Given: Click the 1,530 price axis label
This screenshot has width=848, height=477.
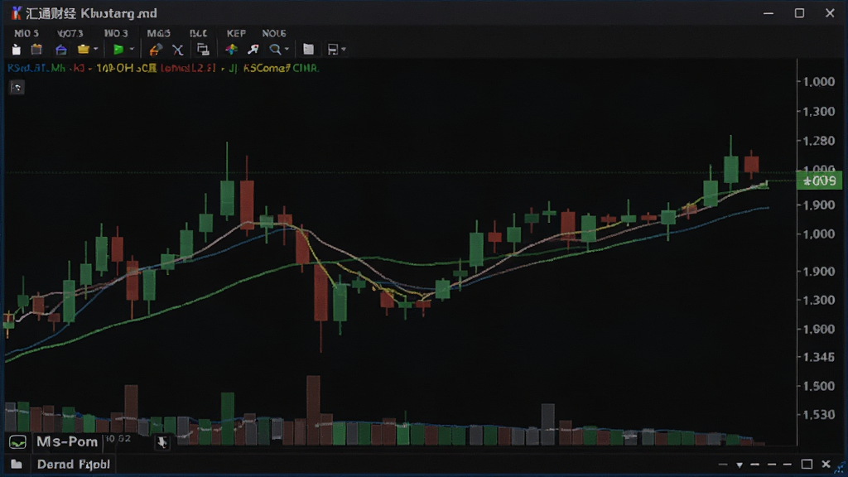Looking at the screenshot, I should pyautogui.click(x=819, y=414).
